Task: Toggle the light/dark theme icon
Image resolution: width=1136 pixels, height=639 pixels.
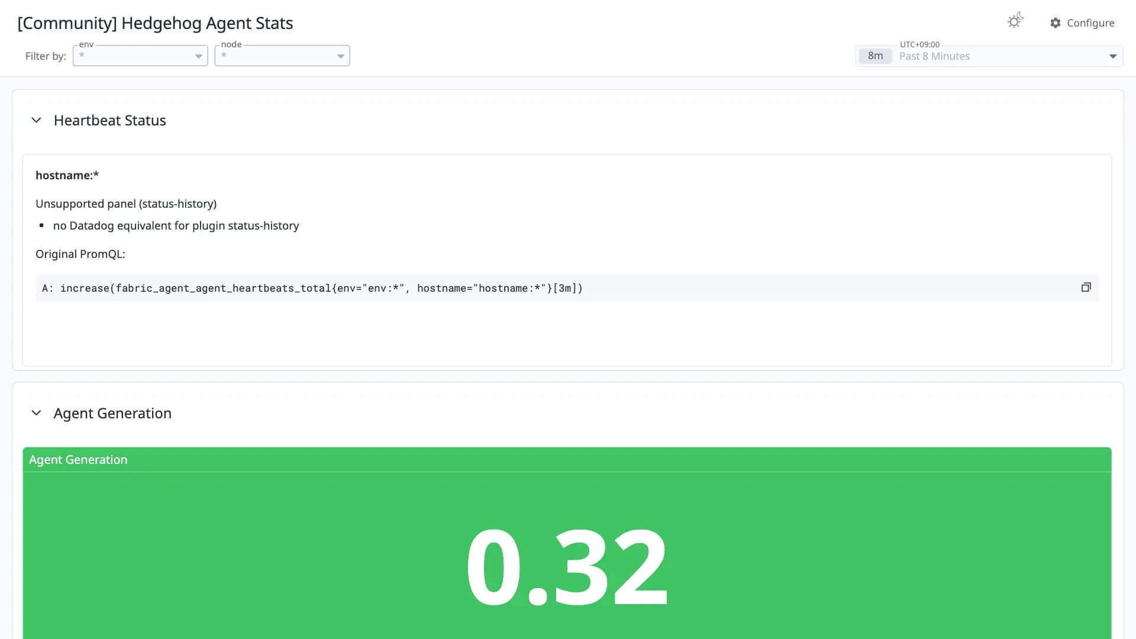Action: (1015, 21)
